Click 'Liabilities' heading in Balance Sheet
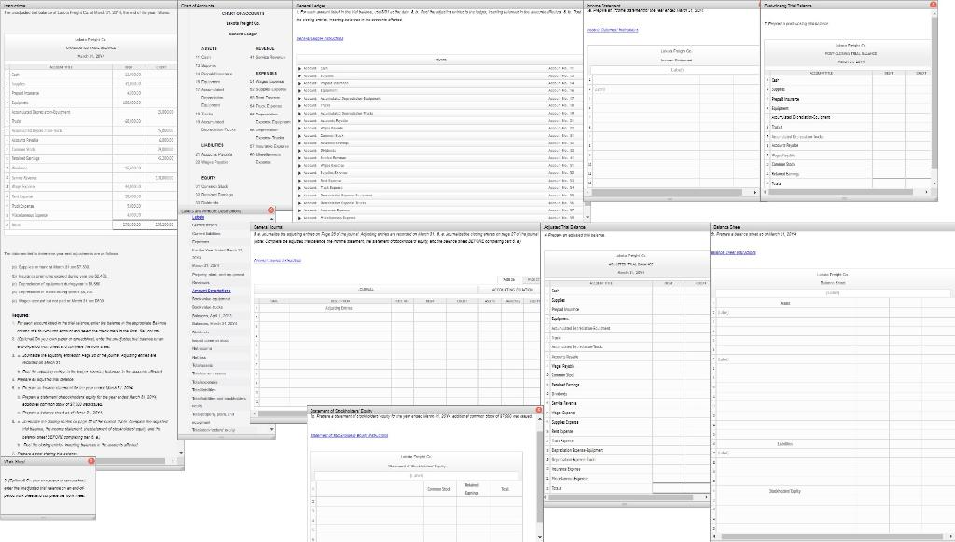Image resolution: width=955 pixels, height=542 pixels. 784,444
